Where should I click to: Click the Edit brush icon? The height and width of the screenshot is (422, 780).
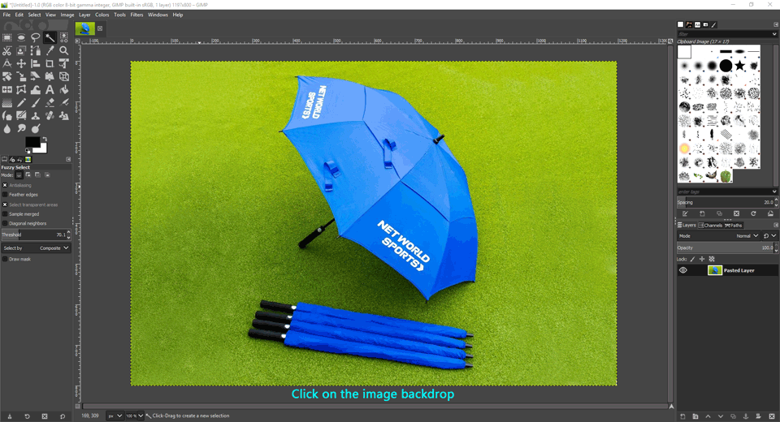click(x=685, y=213)
